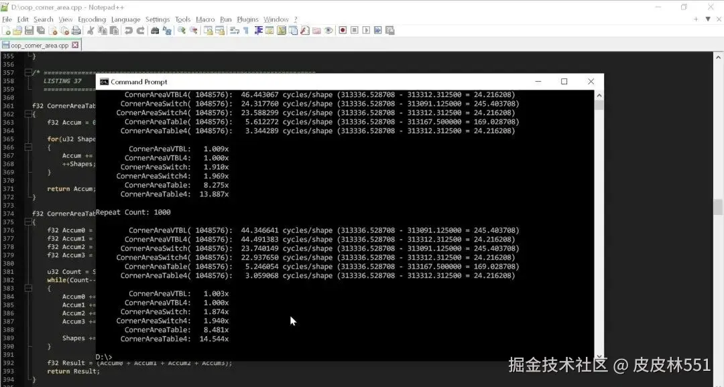Open User Defined Language dialog icon
The width and height of the screenshot is (724, 387).
click(x=269, y=30)
